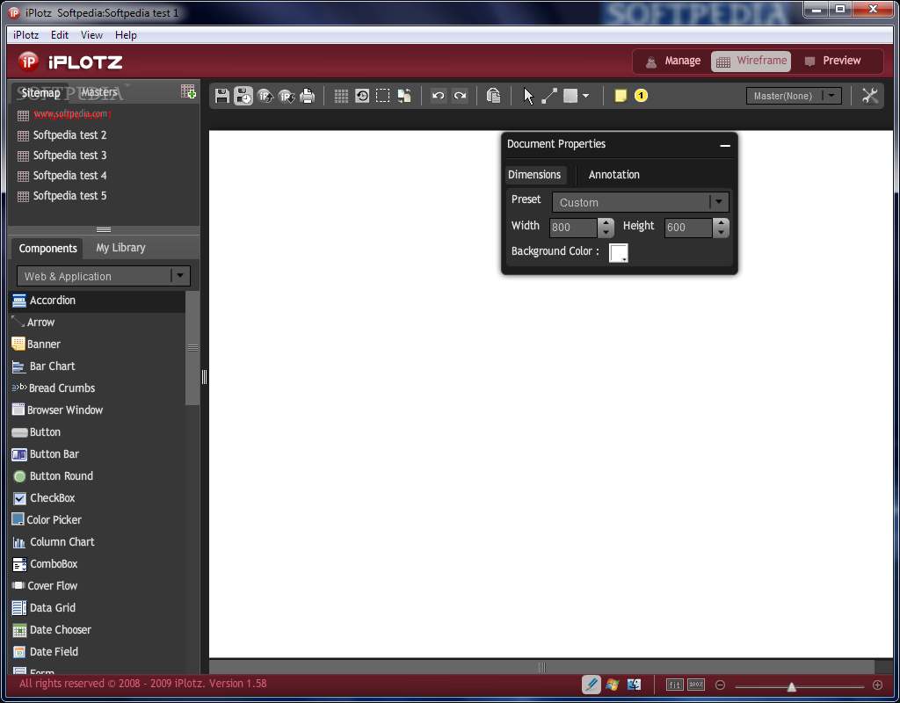Viewport: 900px width, 703px height.
Task: Zoom in with the plus icon
Action: pos(878,685)
